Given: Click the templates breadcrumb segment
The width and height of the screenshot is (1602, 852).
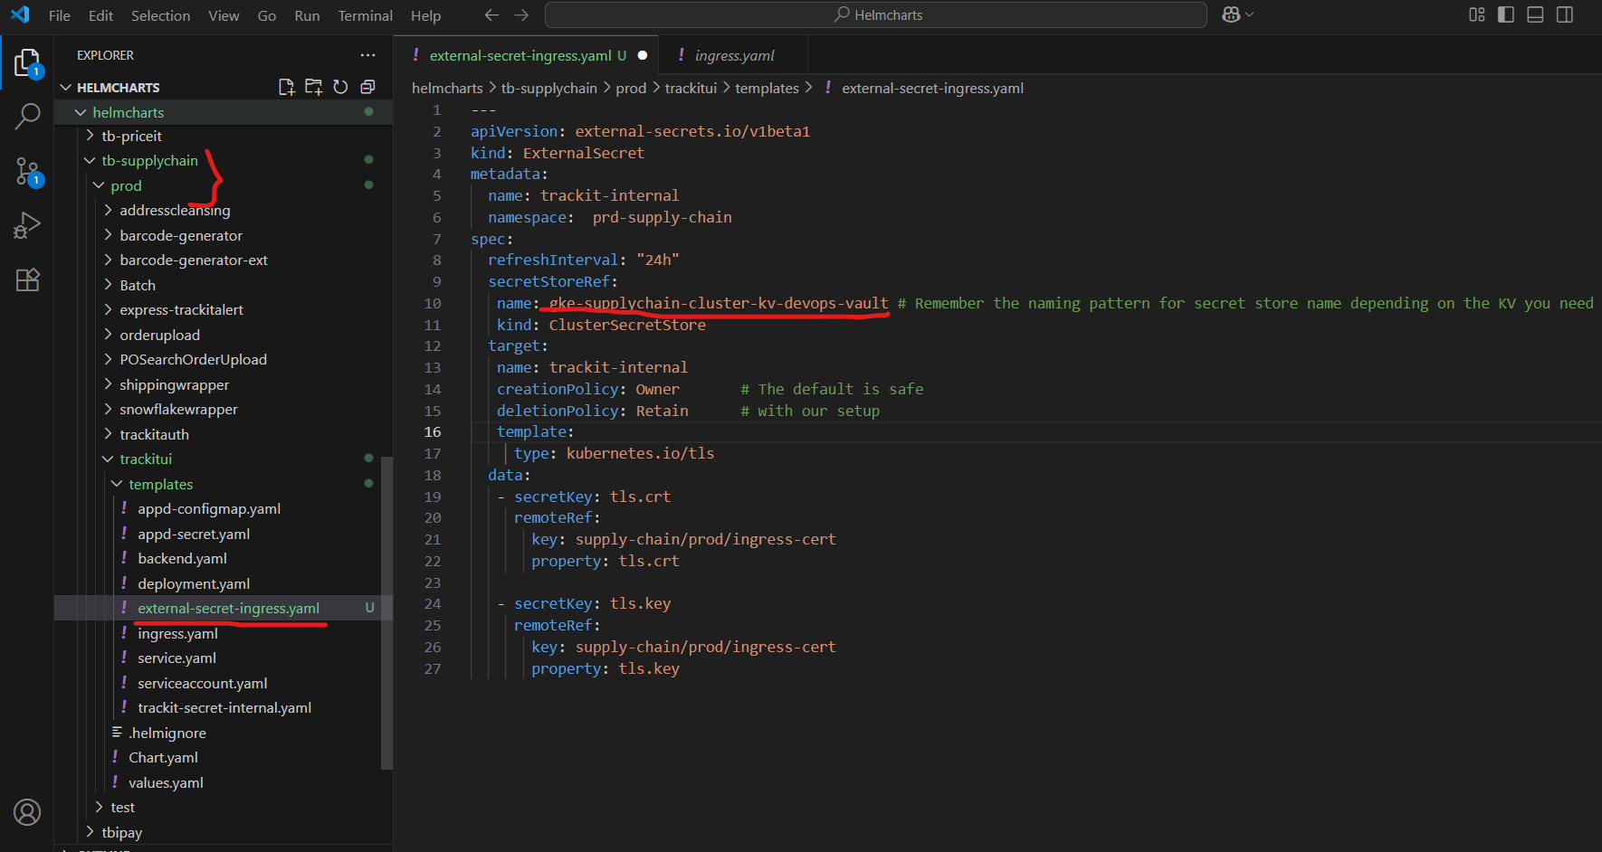Looking at the screenshot, I should [x=767, y=88].
